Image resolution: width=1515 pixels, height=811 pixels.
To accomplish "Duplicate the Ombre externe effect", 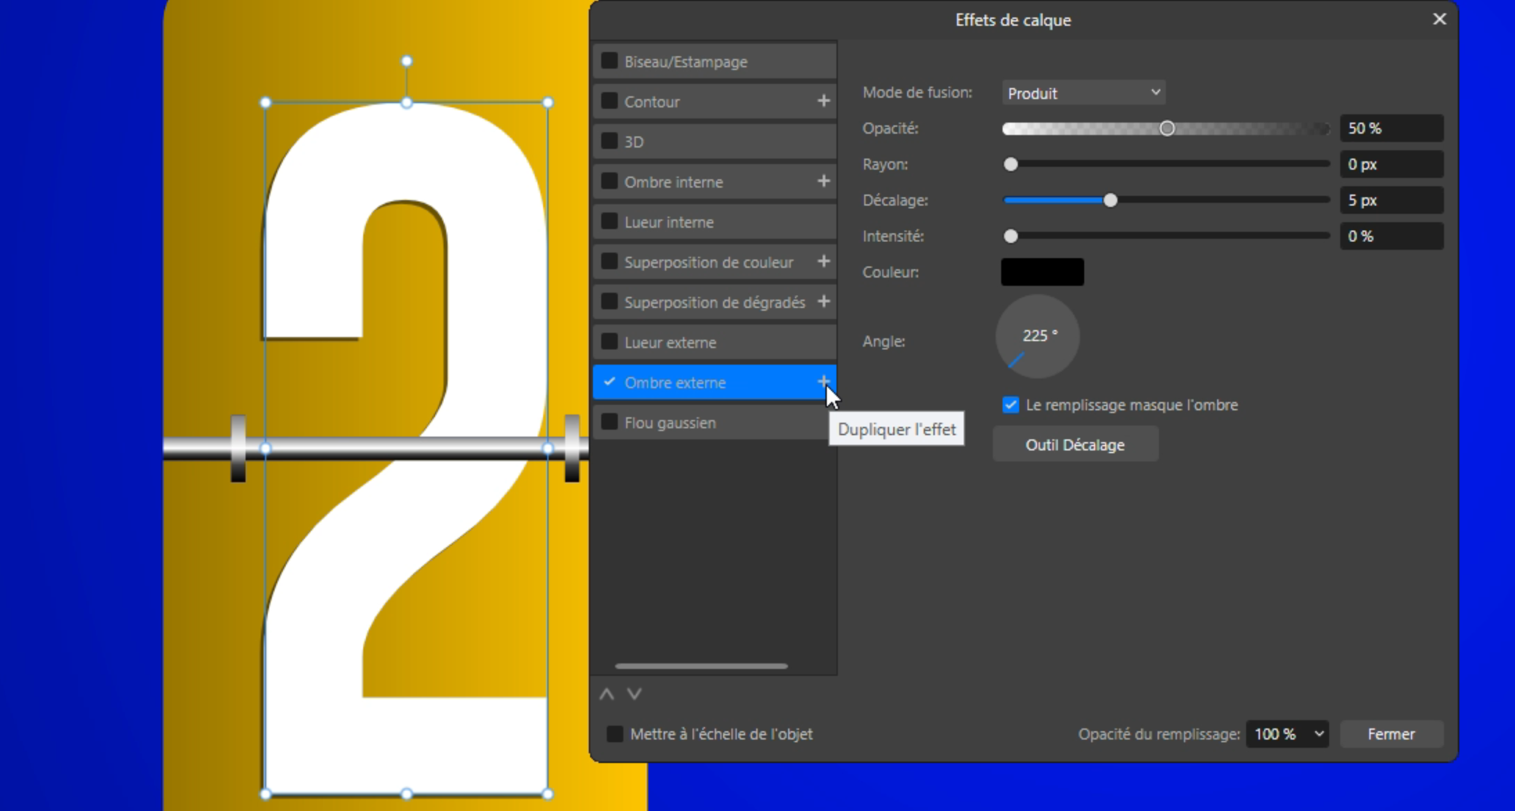I will (x=823, y=382).
